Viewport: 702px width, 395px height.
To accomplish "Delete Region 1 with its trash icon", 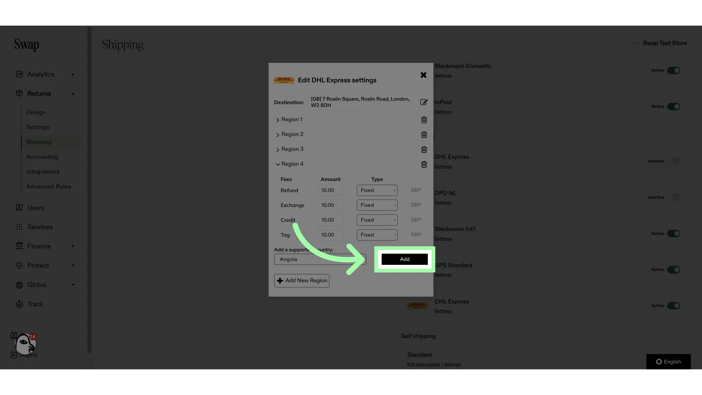I will 424,120.
